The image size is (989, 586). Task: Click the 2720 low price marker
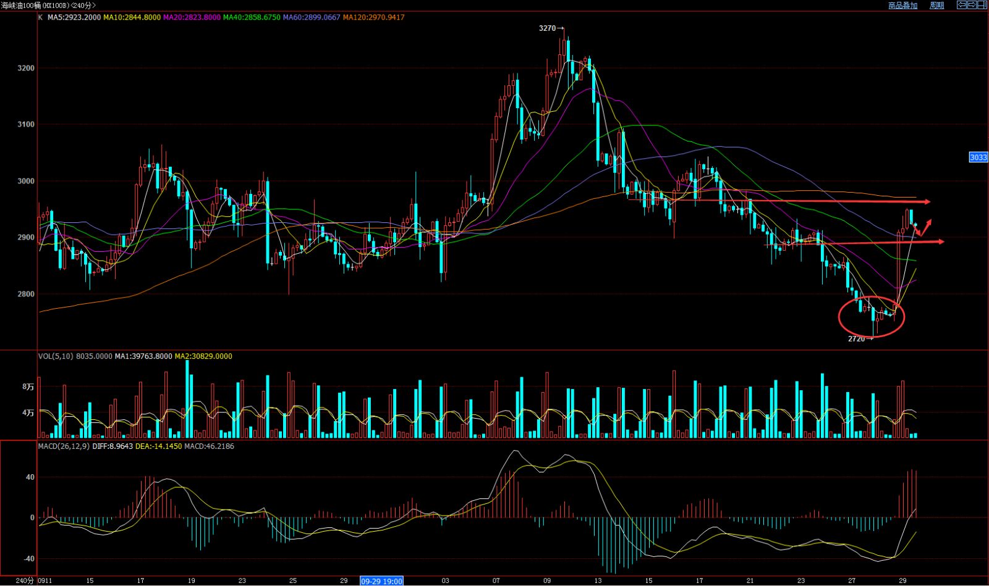[x=860, y=339]
